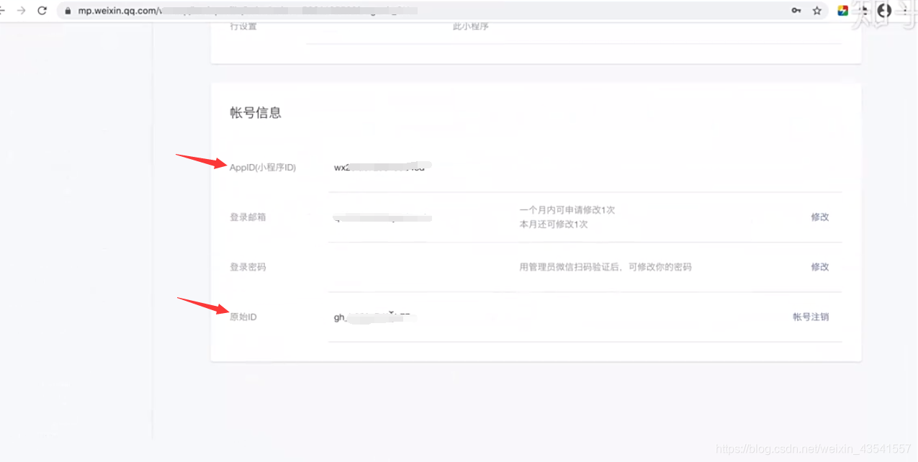Click the back navigation arrow
The height and width of the screenshot is (462, 918).
click(x=4, y=11)
